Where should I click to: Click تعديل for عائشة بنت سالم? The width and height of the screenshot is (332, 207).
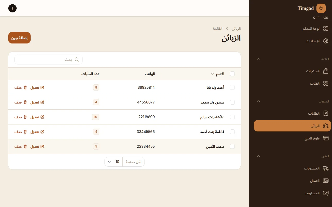(37, 117)
